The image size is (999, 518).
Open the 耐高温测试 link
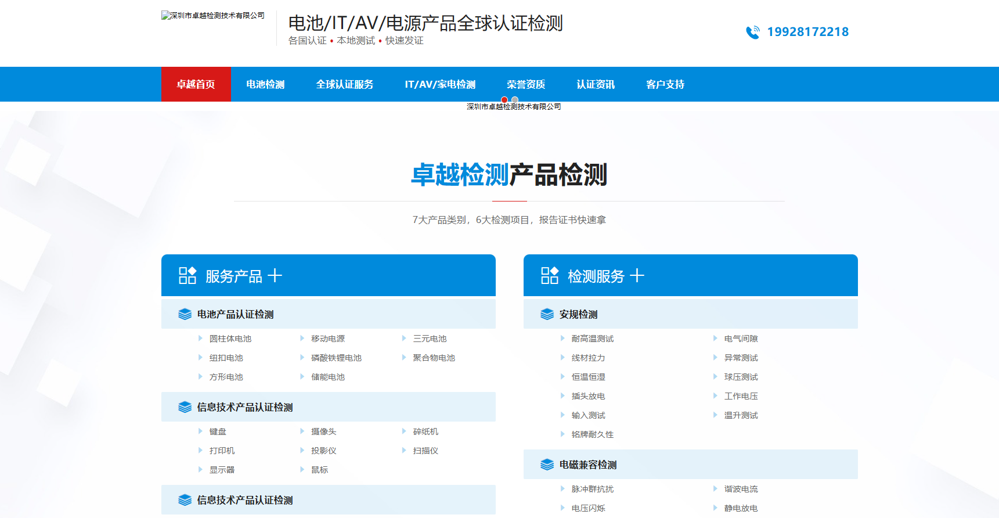[592, 339]
